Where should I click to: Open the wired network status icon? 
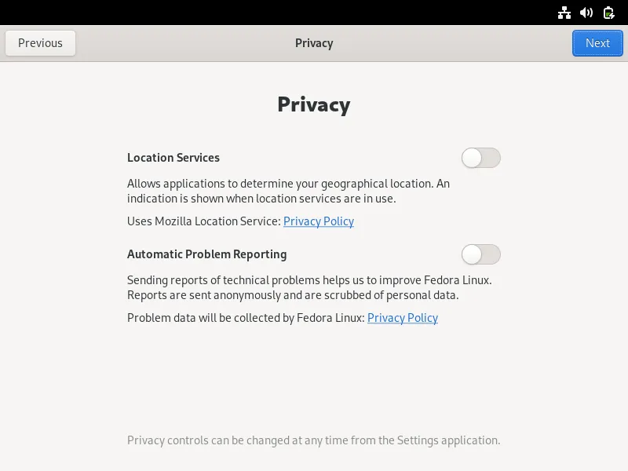[564, 13]
